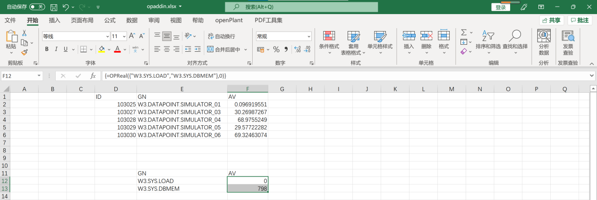Click the pen/drawing icon in title bar
The width and height of the screenshot is (597, 200).
pos(523,7)
